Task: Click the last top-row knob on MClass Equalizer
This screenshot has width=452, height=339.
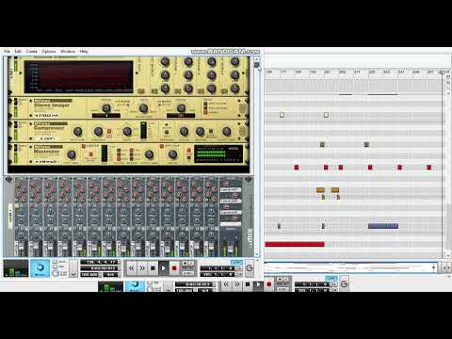Action: (235, 62)
